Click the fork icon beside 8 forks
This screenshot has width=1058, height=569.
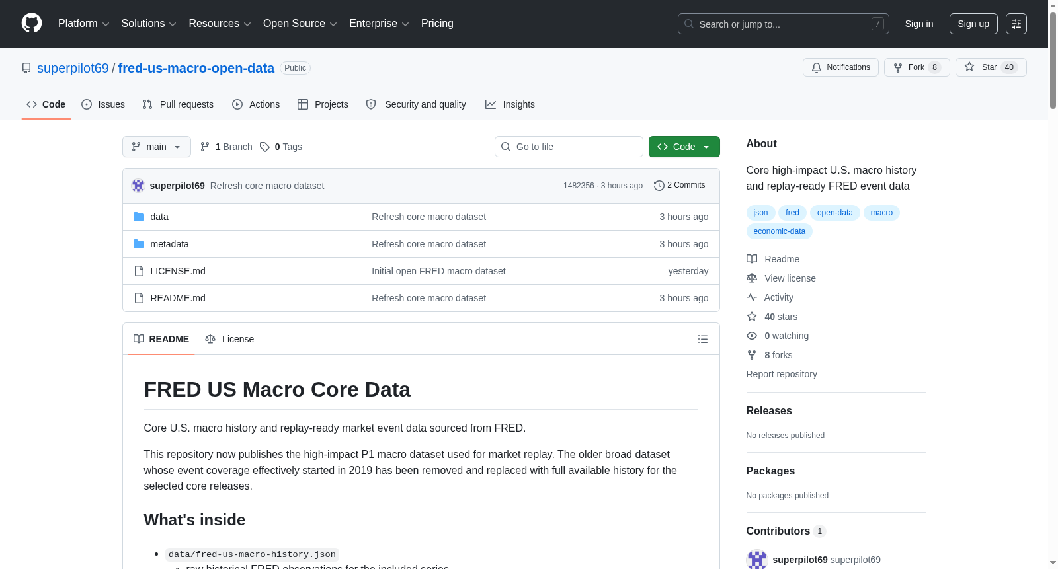(x=752, y=355)
